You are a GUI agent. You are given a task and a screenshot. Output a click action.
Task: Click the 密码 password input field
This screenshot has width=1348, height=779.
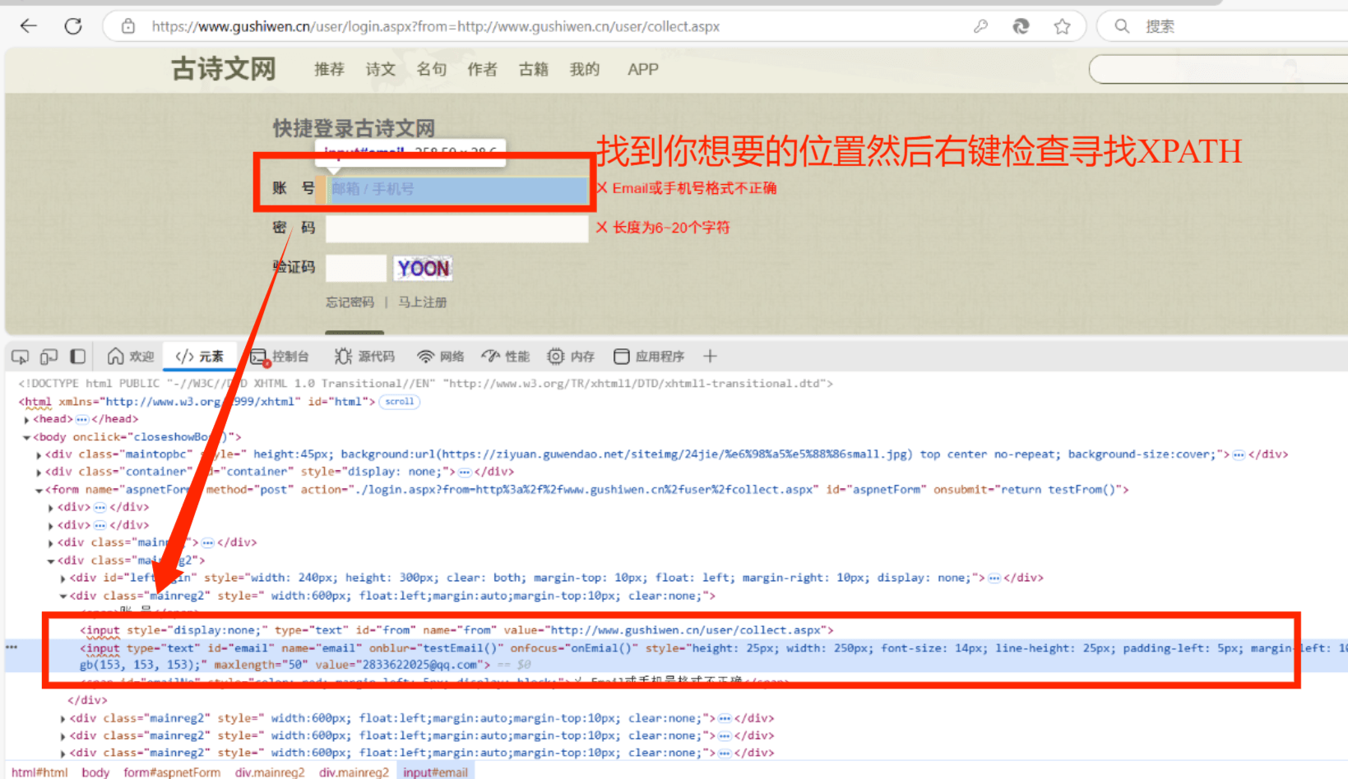[x=457, y=228]
